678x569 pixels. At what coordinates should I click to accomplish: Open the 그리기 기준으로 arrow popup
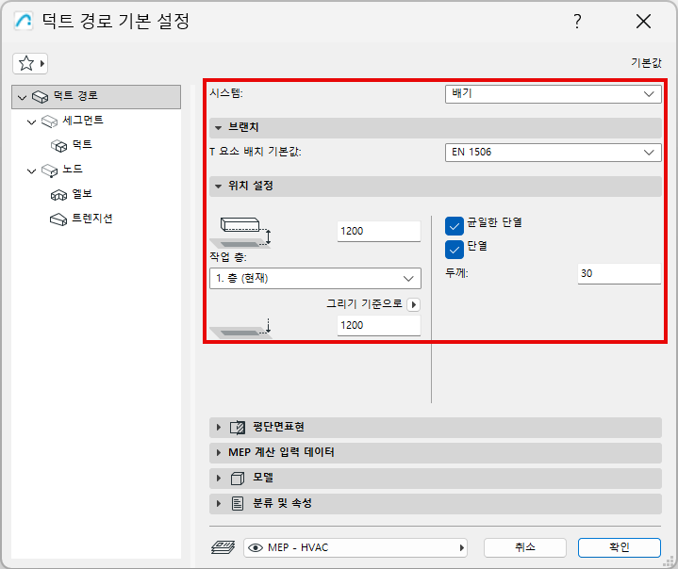pyautogui.click(x=414, y=304)
